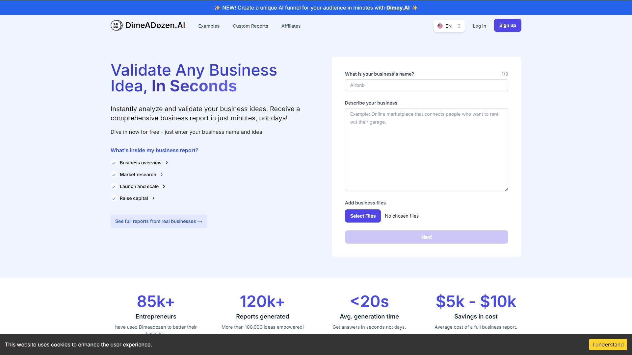Click the US flag icon in language selector
Viewport: 632px width, 355px height.
[440, 26]
